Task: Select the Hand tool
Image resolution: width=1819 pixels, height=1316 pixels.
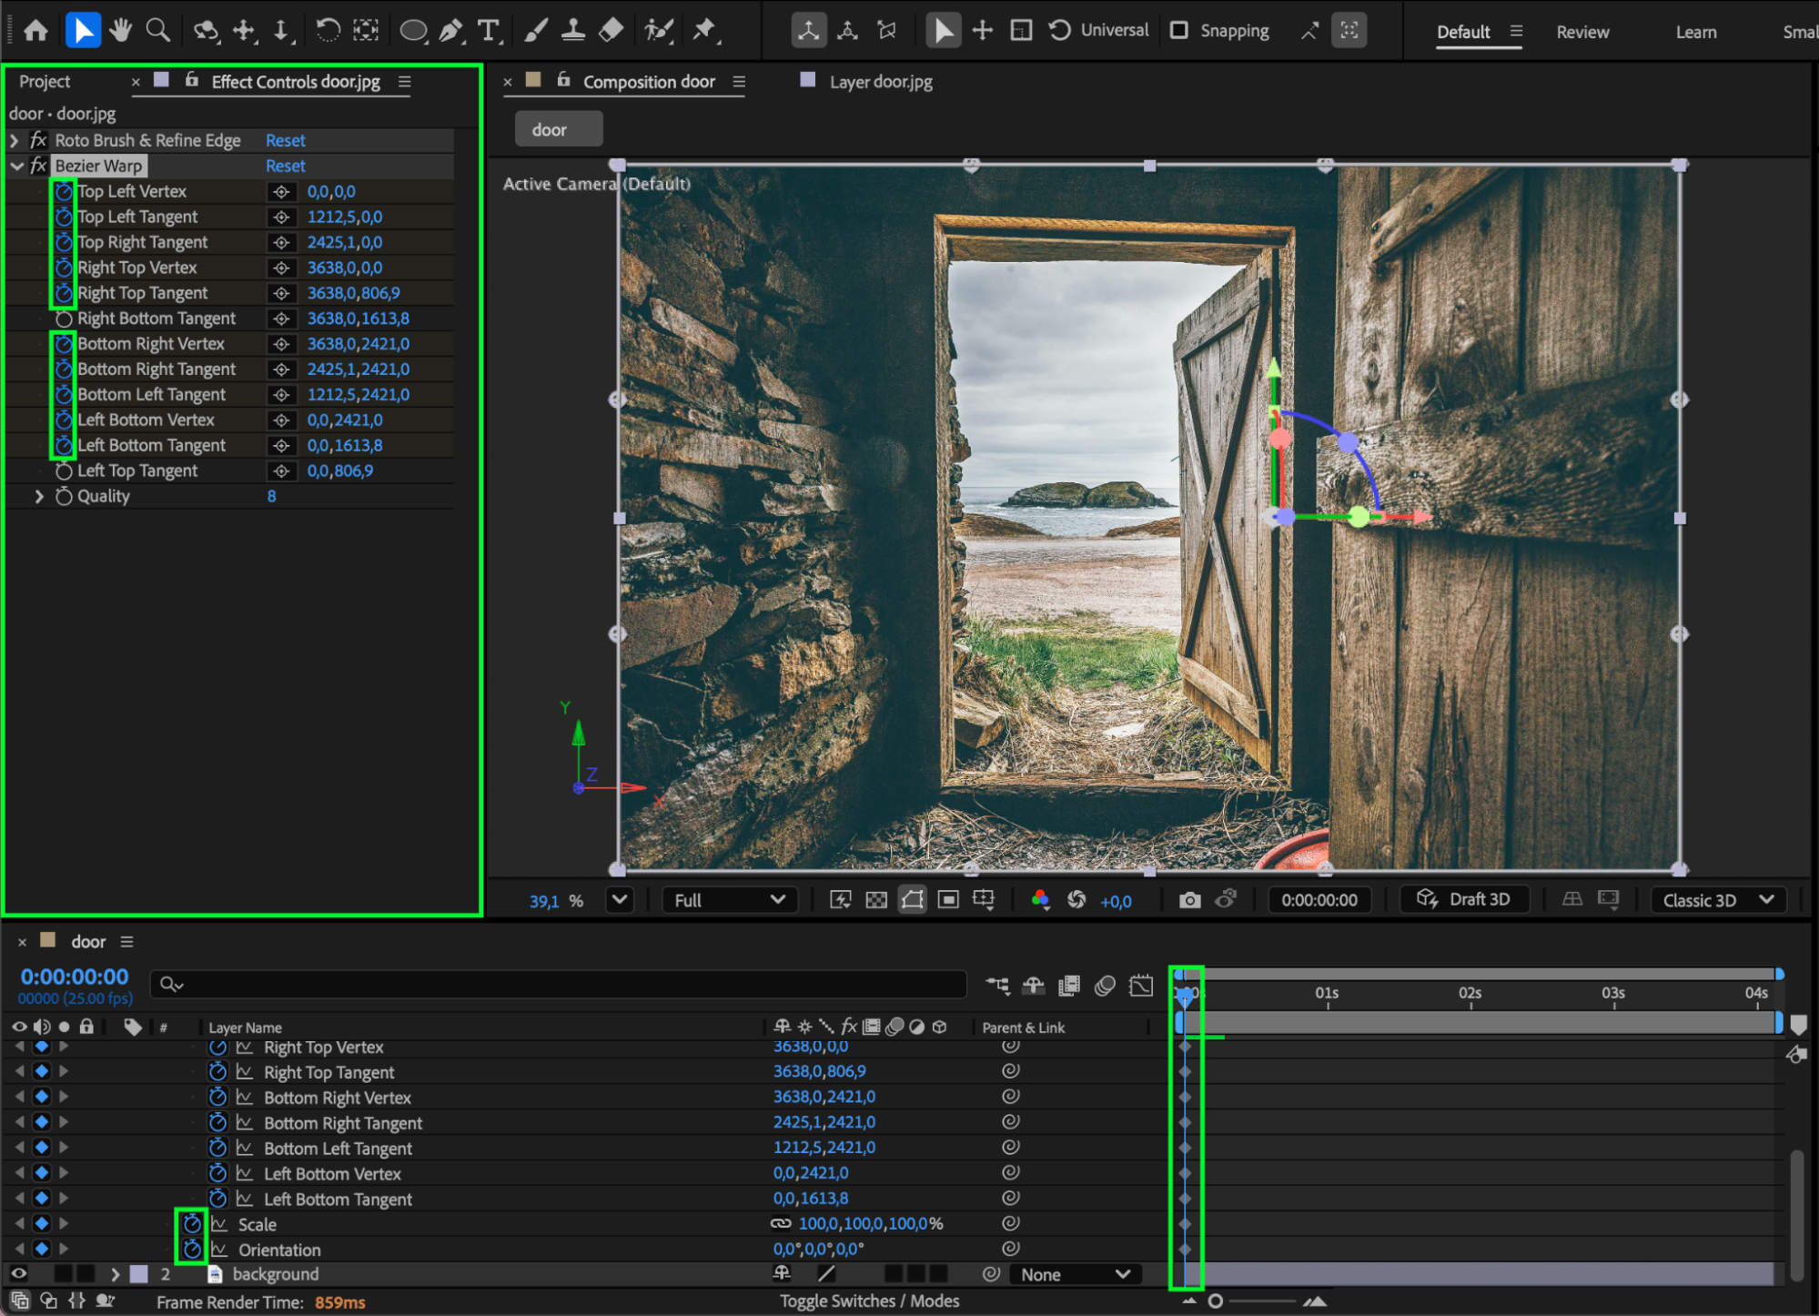Action: point(120,31)
